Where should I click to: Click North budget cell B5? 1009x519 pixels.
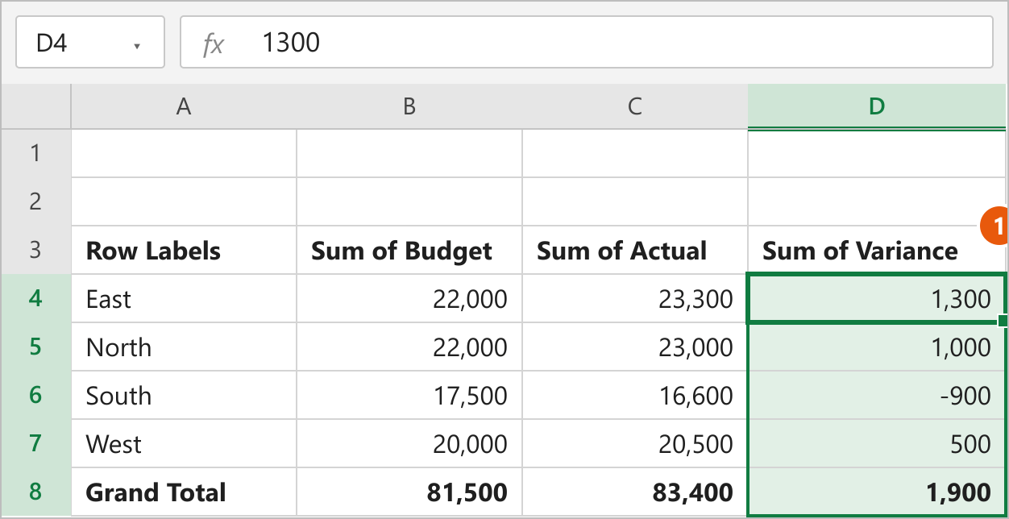[x=409, y=347]
